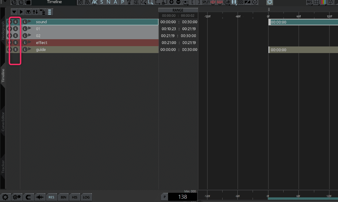
Task: Switch to the CurveEditor side tab
Action: 3,122
